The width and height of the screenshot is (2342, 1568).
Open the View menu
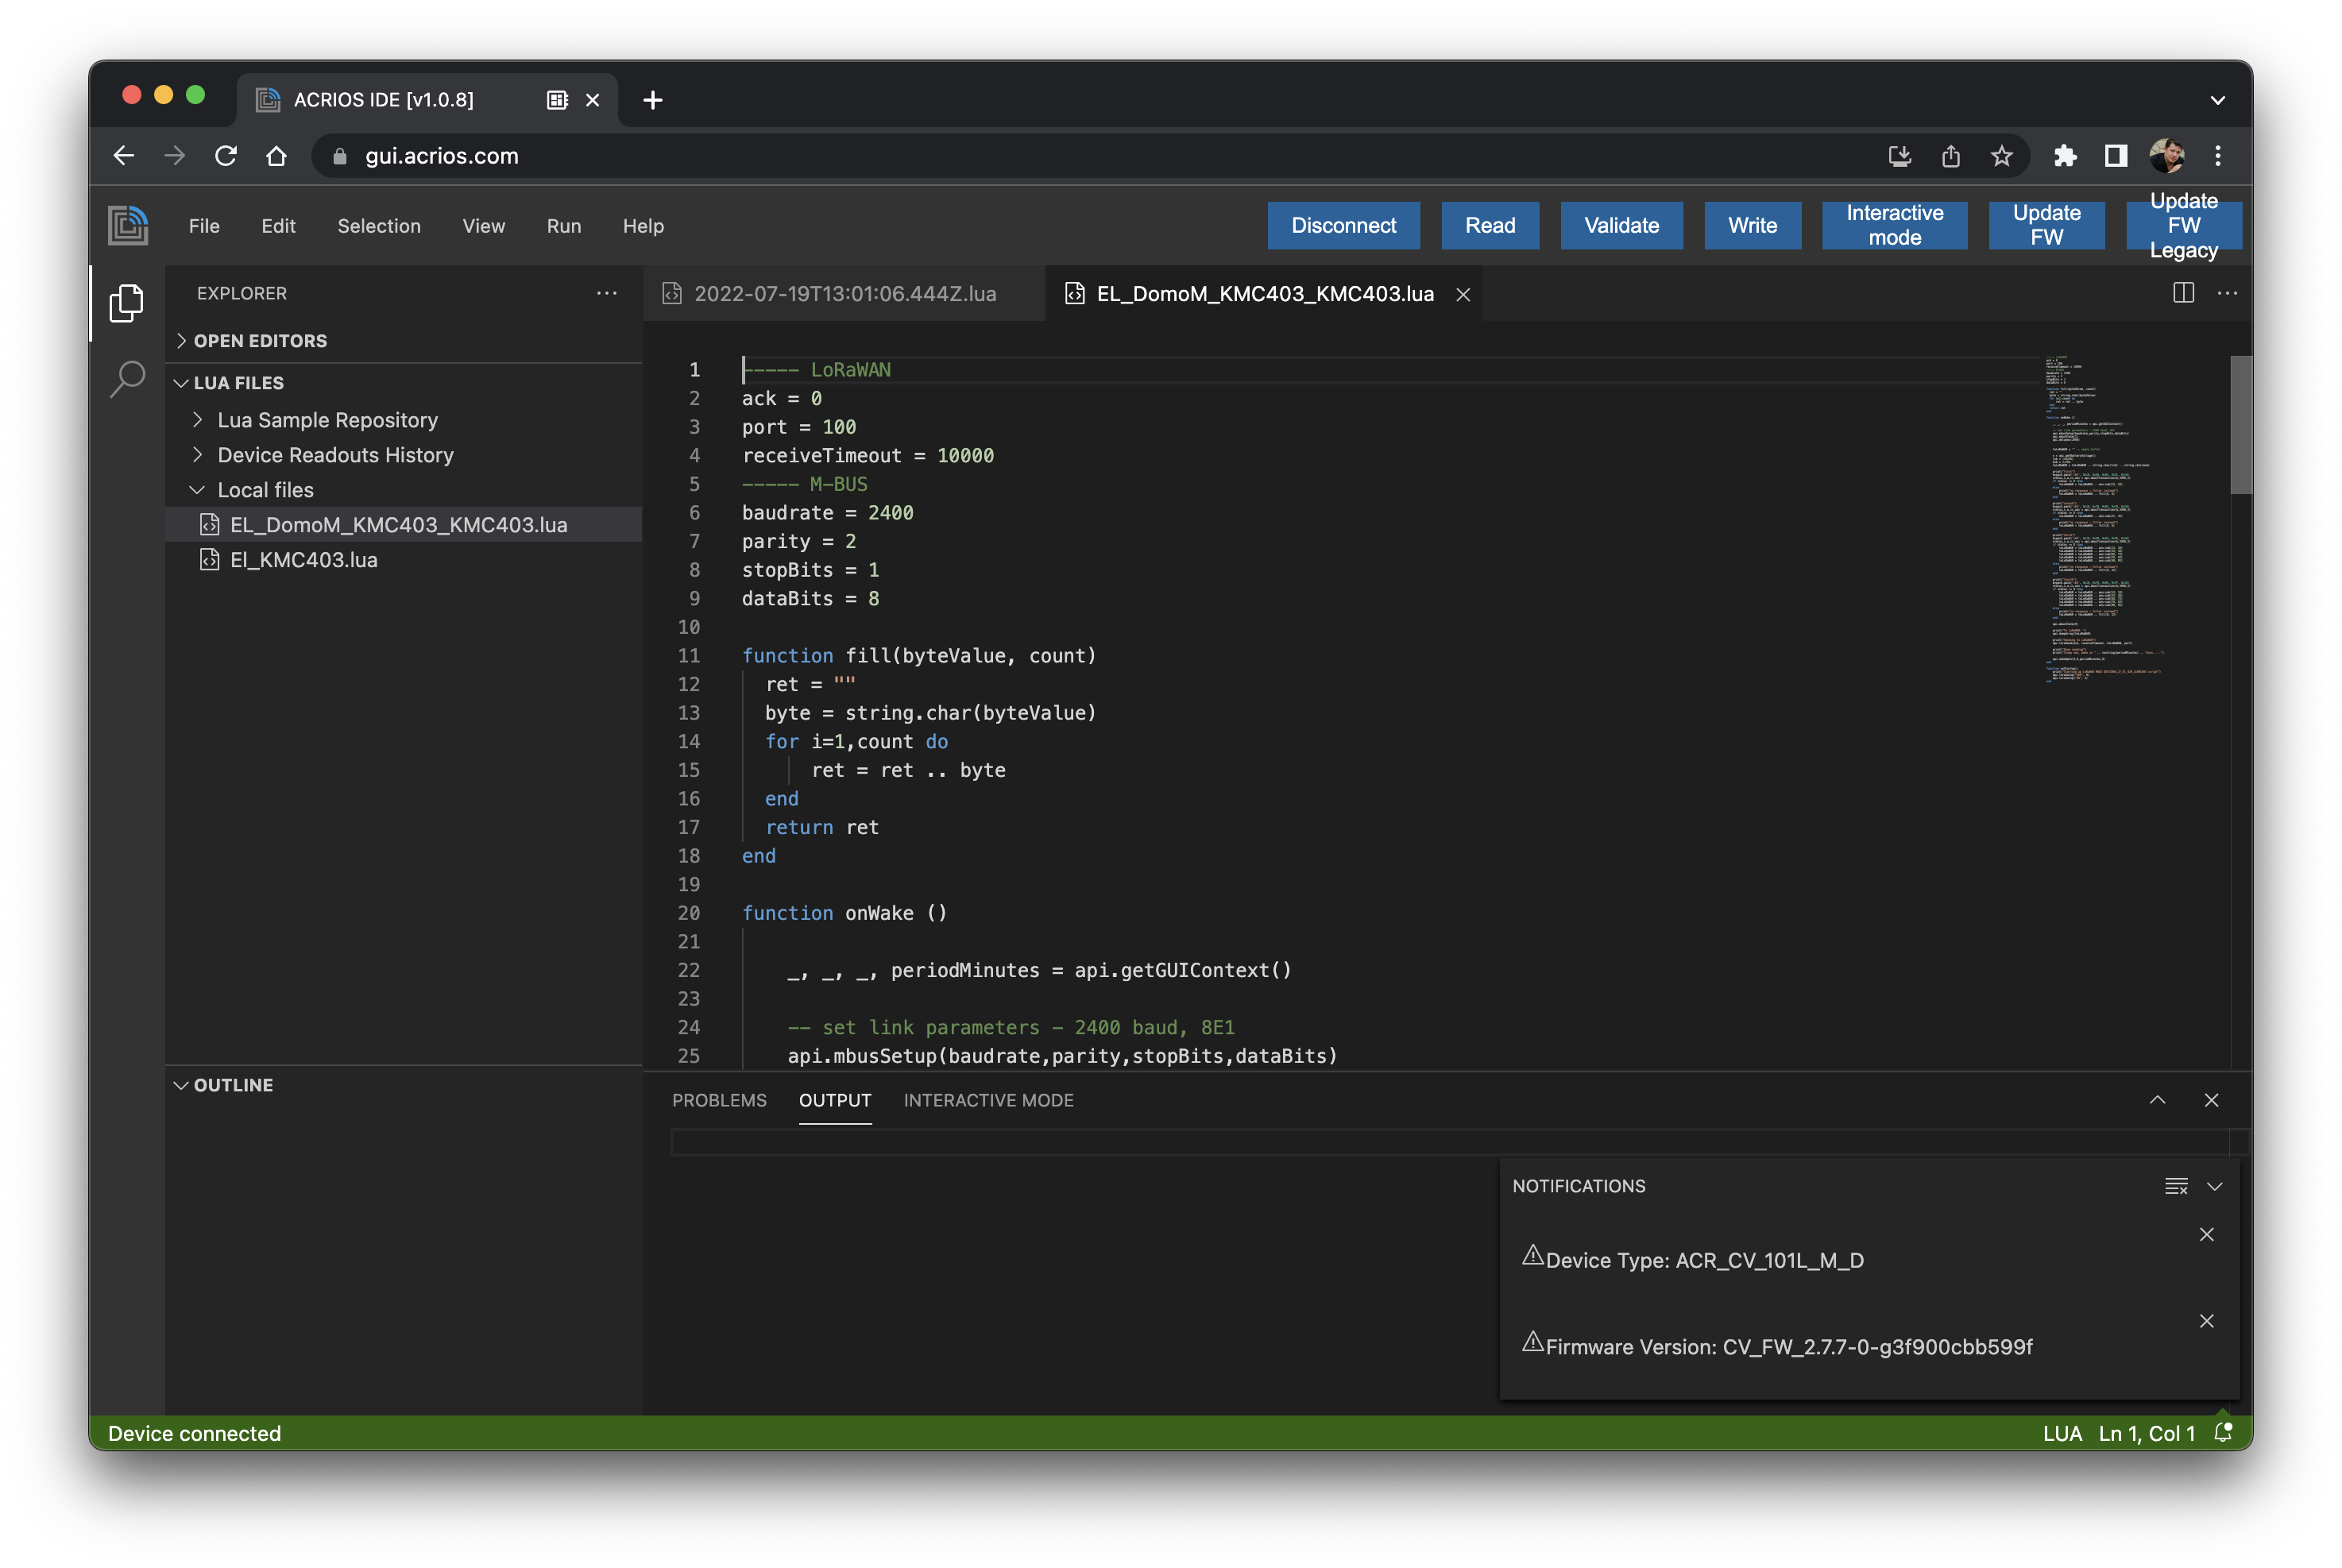pos(483,226)
